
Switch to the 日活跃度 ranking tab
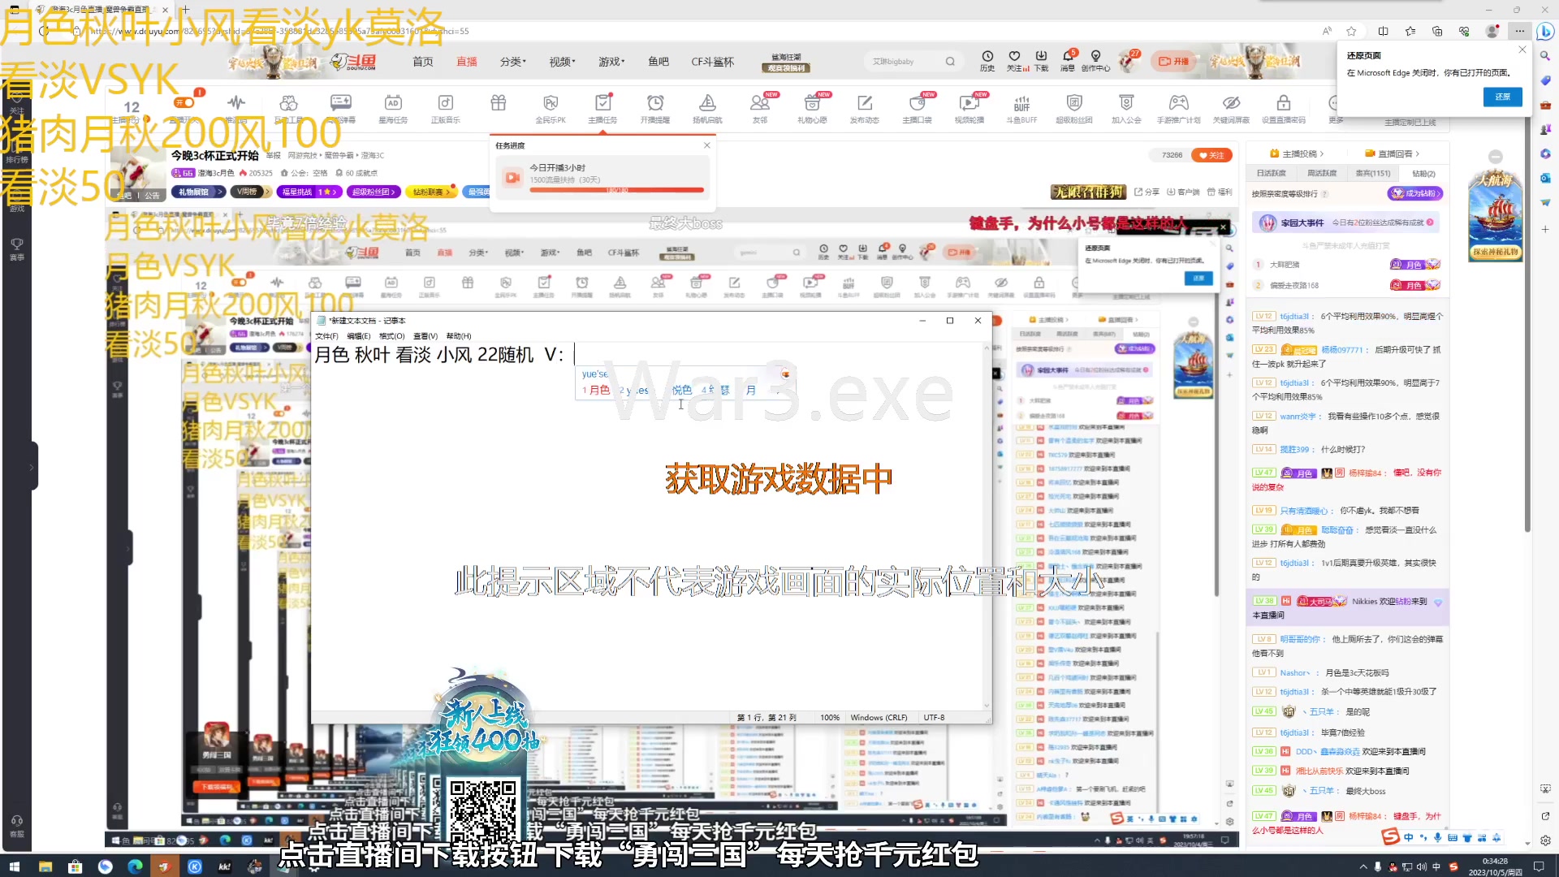pyautogui.click(x=1272, y=173)
